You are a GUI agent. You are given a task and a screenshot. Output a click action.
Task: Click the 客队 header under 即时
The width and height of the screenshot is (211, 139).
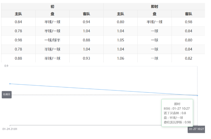188,14
